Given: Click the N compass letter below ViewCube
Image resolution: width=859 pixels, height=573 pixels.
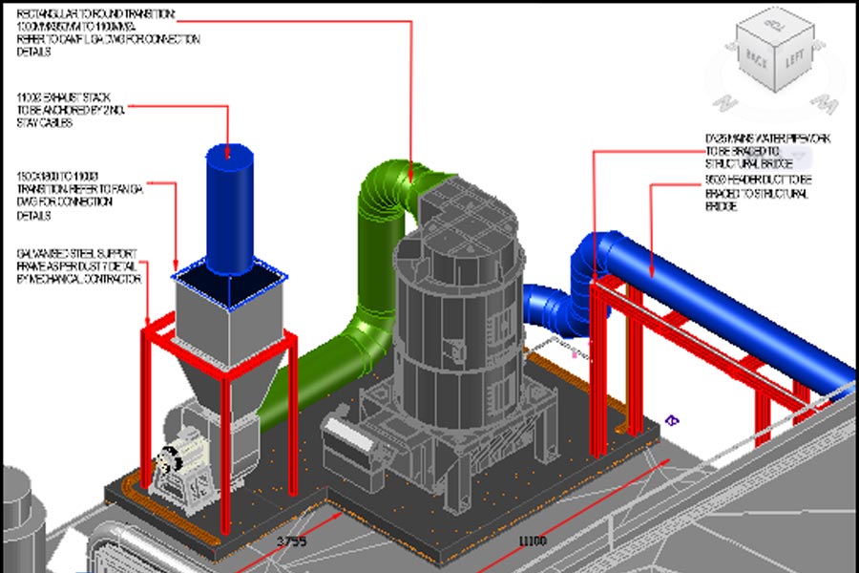Looking at the screenshot, I should (723, 101).
